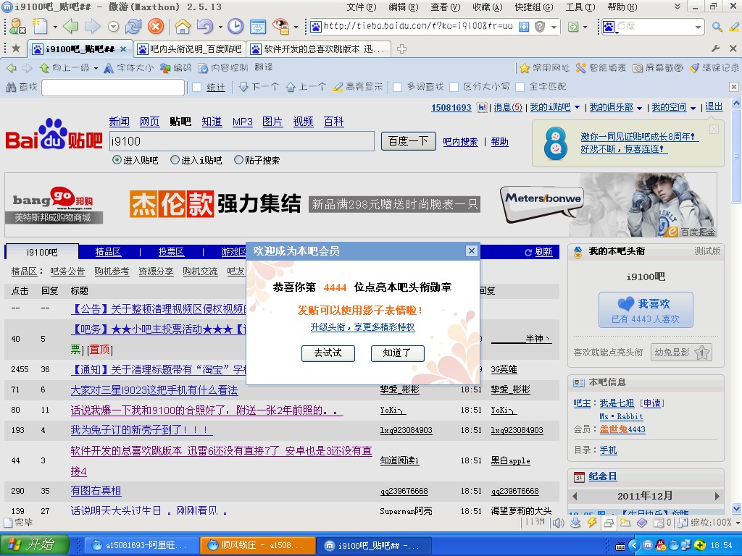Viewport: 742px width, 556px height.
Task: Click the 知道了 button in dialog
Action: click(397, 353)
